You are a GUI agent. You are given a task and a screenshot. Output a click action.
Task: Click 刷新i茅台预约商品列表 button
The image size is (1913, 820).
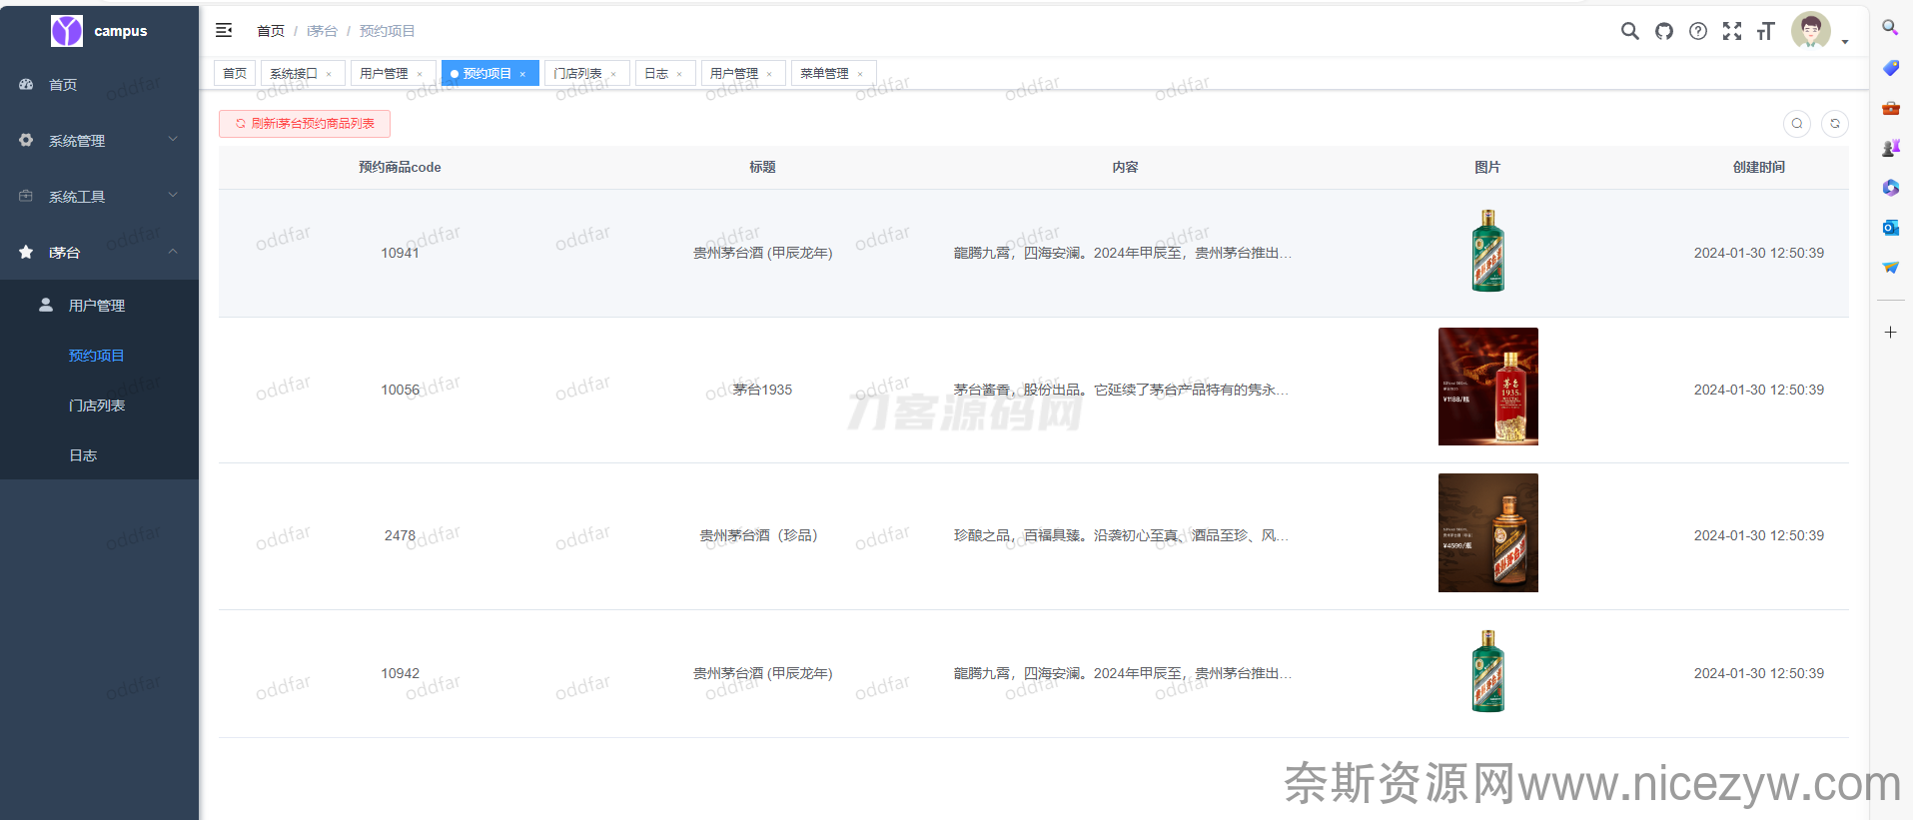(x=305, y=124)
